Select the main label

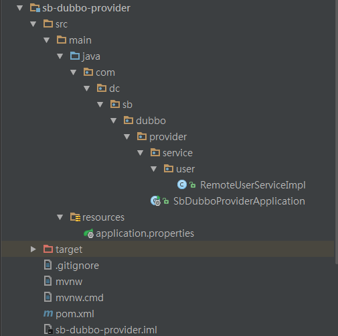tap(80, 40)
